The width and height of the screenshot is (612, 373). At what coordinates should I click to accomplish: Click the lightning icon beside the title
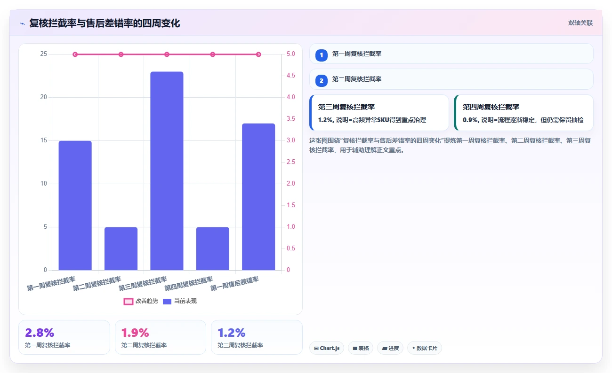pos(22,23)
